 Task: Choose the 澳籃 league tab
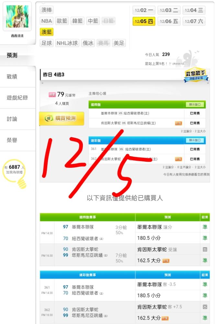pyautogui.click(x=47, y=32)
